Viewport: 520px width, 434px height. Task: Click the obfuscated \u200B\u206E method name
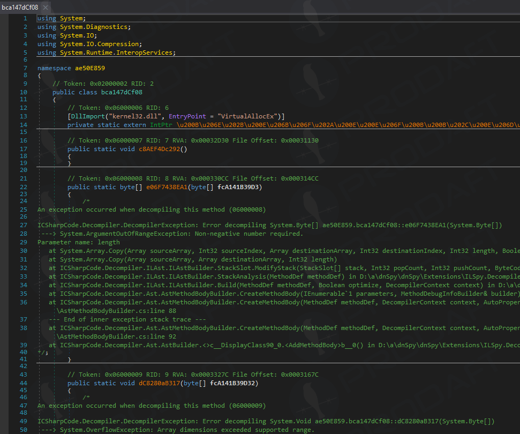click(x=348, y=125)
